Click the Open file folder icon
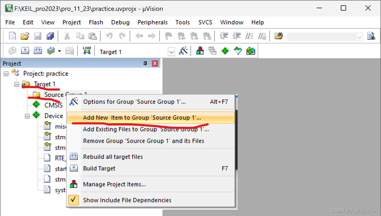Screen dimensions: 381x216 pos(25,36)
